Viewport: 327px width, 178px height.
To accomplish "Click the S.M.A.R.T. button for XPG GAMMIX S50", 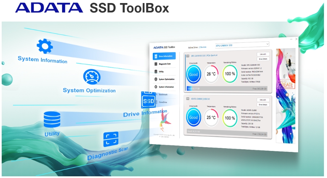I will (263, 54).
